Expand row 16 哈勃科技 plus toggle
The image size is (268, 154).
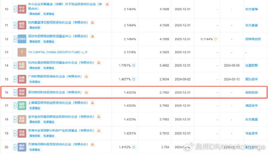click(15, 92)
